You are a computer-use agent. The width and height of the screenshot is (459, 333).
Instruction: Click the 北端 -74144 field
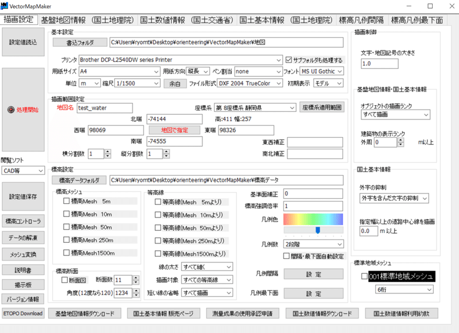(x=174, y=119)
